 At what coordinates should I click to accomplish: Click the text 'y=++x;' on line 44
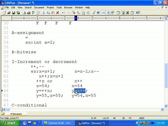coord(44,91)
